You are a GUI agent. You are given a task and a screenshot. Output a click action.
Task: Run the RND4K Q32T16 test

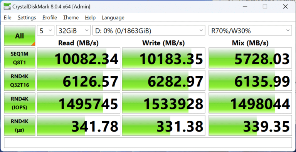pyautogui.click(x=20, y=80)
